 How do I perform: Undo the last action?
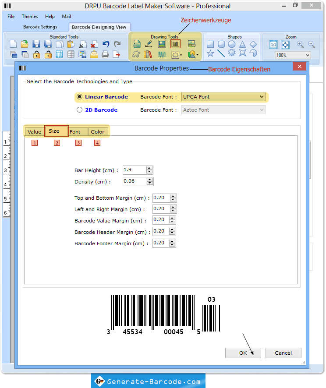pyautogui.click(x=106, y=44)
